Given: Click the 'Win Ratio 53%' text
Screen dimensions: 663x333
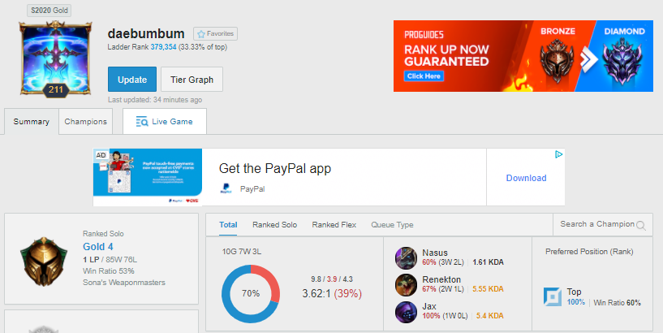Looking at the screenshot, I should (108, 270).
